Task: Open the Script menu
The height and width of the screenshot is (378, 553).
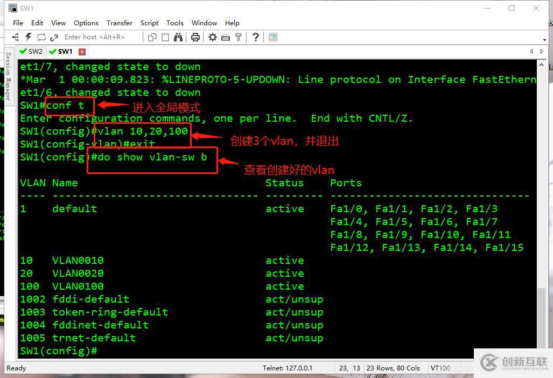Action: click(149, 23)
